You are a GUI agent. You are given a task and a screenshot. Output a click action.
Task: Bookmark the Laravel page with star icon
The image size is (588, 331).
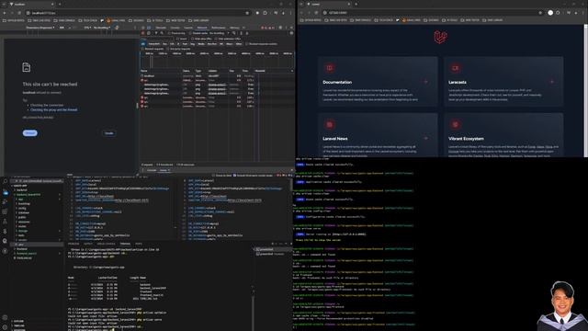tap(540, 13)
